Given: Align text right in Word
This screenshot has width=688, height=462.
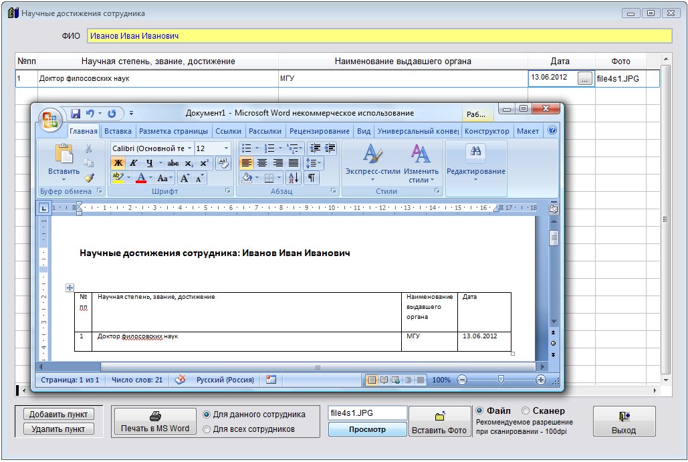Looking at the screenshot, I should [277, 163].
